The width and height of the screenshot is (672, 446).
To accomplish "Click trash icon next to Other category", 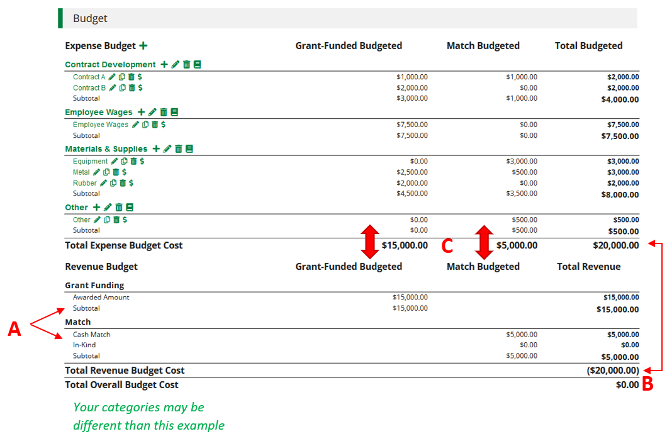I will [118, 208].
